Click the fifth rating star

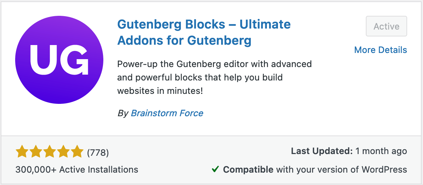(x=77, y=152)
